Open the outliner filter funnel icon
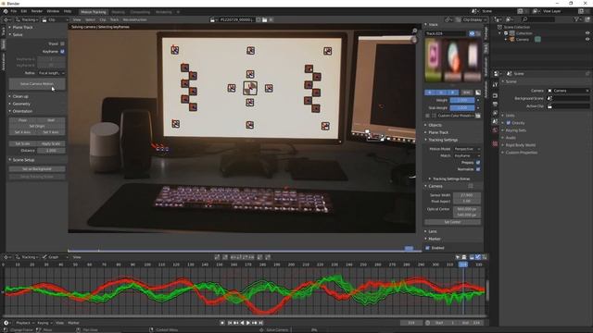The image size is (593, 333). point(577,19)
